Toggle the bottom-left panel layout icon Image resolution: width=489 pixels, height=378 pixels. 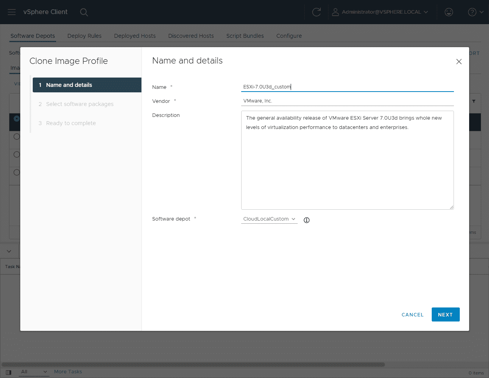9,372
